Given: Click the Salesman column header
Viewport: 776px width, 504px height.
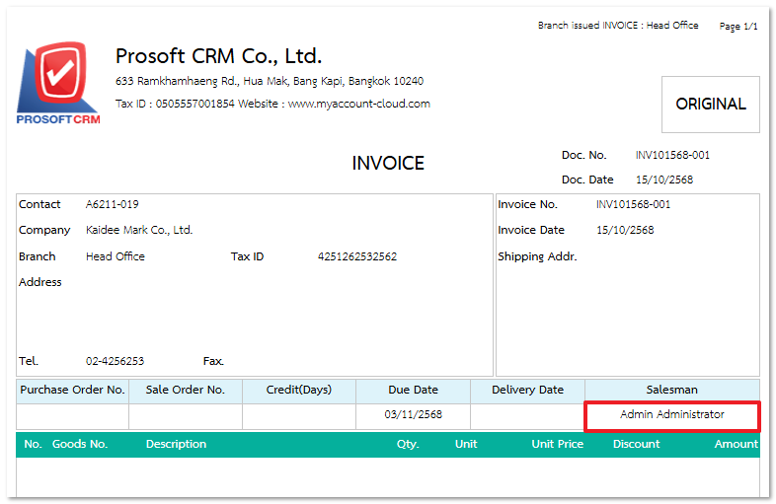Looking at the screenshot, I should point(671,390).
